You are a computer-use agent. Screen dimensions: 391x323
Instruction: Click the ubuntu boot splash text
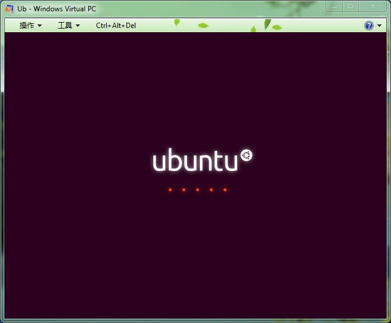pos(195,160)
